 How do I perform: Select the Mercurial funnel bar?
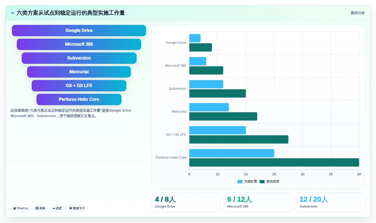[79, 72]
